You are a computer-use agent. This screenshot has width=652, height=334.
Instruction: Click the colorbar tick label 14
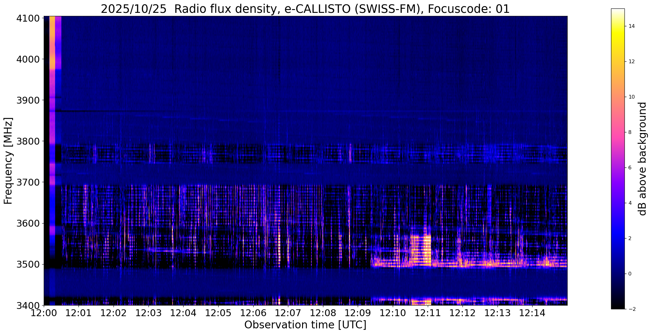[632, 26]
